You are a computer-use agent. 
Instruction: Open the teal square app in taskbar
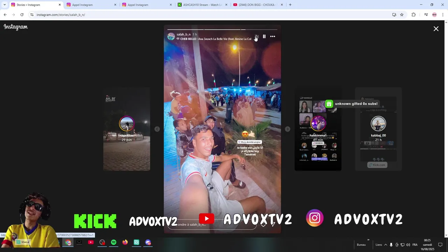(x=136, y=242)
